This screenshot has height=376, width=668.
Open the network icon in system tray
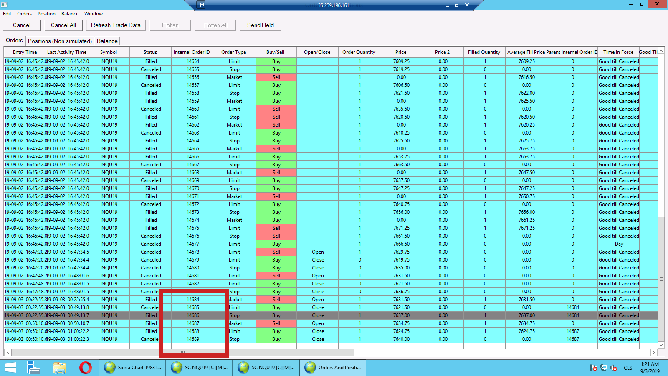(x=603, y=368)
